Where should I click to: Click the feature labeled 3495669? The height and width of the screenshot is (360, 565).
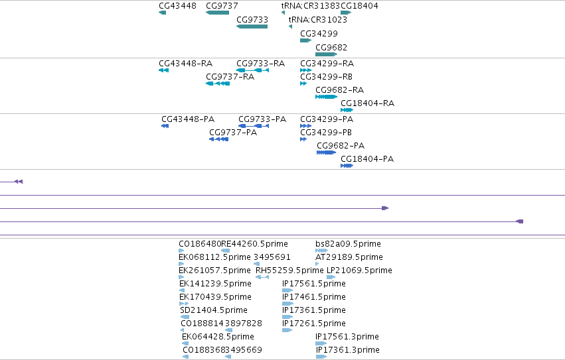tap(243, 351)
